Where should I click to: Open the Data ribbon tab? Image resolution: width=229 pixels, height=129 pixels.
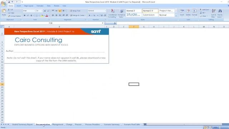pyautogui.click(x=49, y=6)
